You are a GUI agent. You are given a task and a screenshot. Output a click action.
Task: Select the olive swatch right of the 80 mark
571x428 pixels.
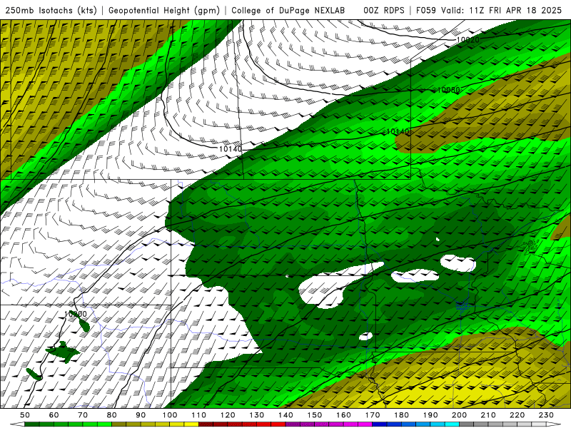point(118,424)
